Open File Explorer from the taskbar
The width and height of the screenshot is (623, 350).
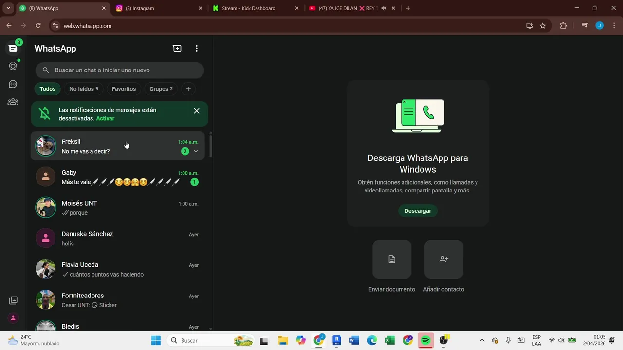click(282, 340)
